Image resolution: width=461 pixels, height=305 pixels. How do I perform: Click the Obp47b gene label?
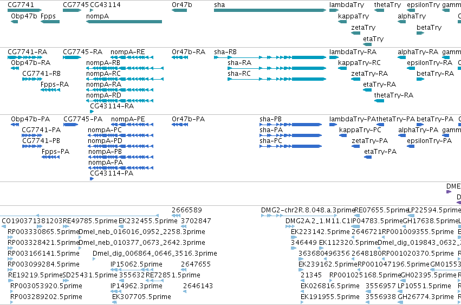24,16
